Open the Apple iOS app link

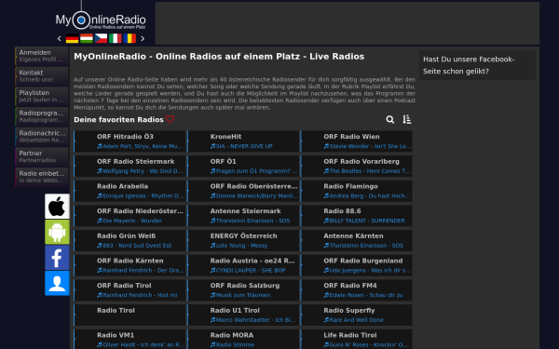57,207
